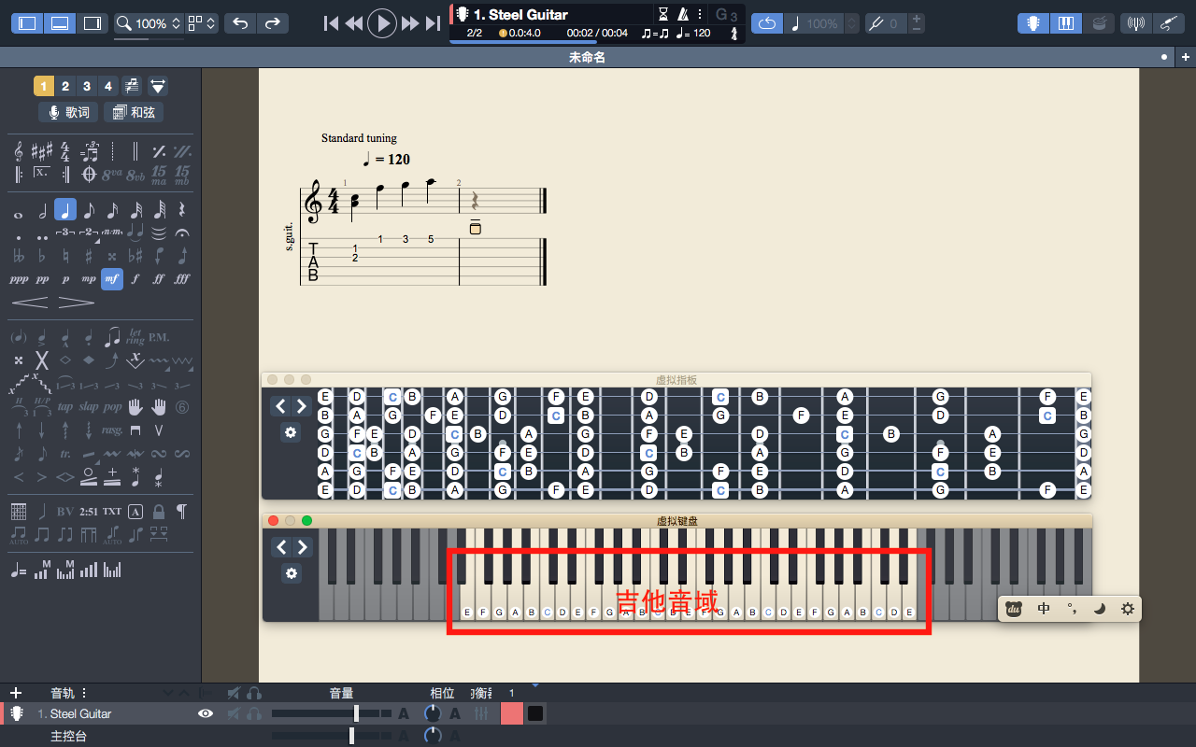
Task: Open the 音轨 track options menu
Action: tap(84, 693)
